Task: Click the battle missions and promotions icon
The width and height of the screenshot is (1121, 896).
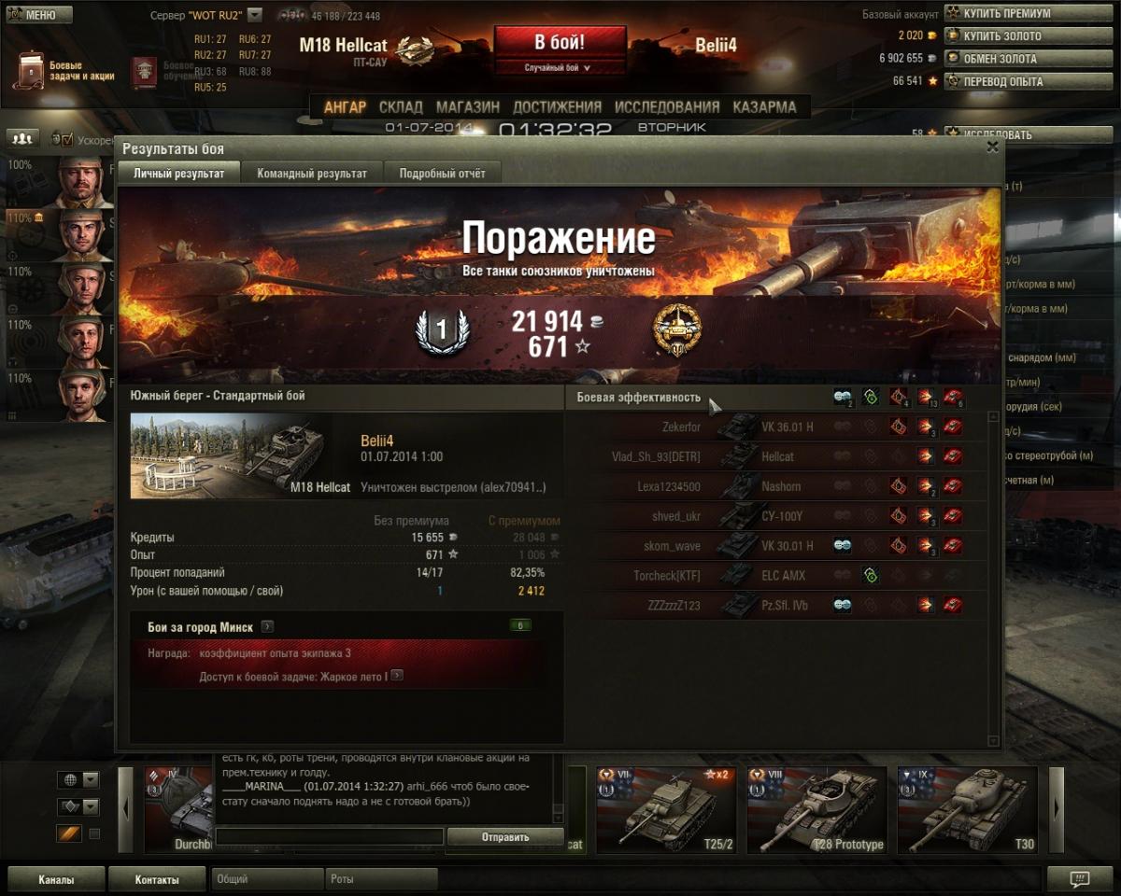Action: click(x=28, y=71)
